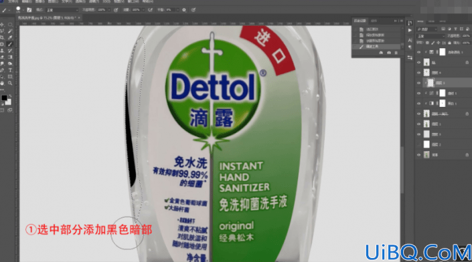Select the Hand tool
This screenshot has height=262, width=472.
pos(3,84)
